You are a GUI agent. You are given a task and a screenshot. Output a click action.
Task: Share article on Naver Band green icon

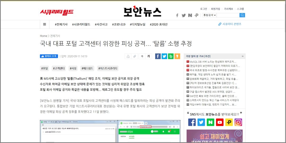tap(171, 56)
